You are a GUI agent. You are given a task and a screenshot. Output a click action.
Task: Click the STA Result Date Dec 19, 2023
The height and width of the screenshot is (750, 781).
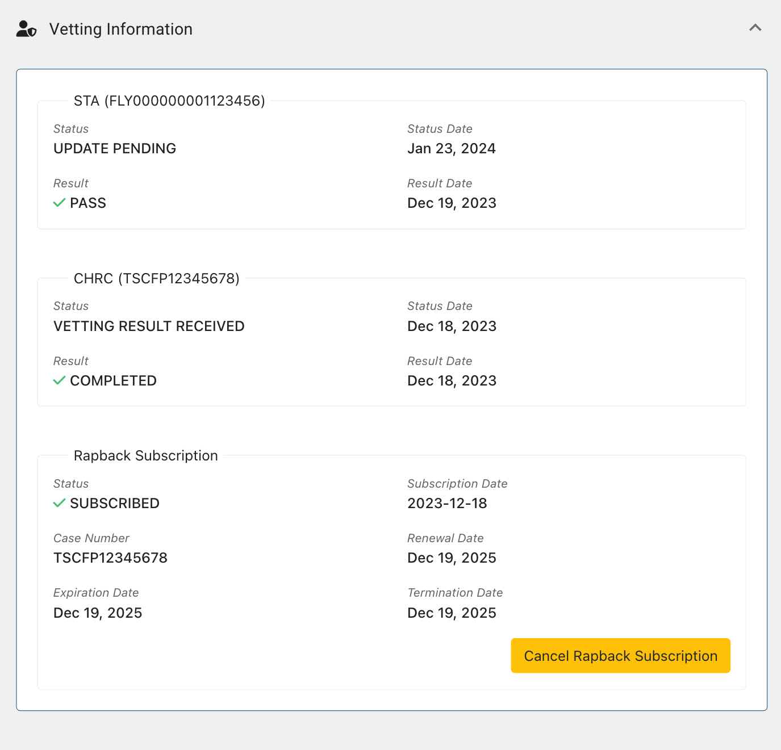point(452,203)
